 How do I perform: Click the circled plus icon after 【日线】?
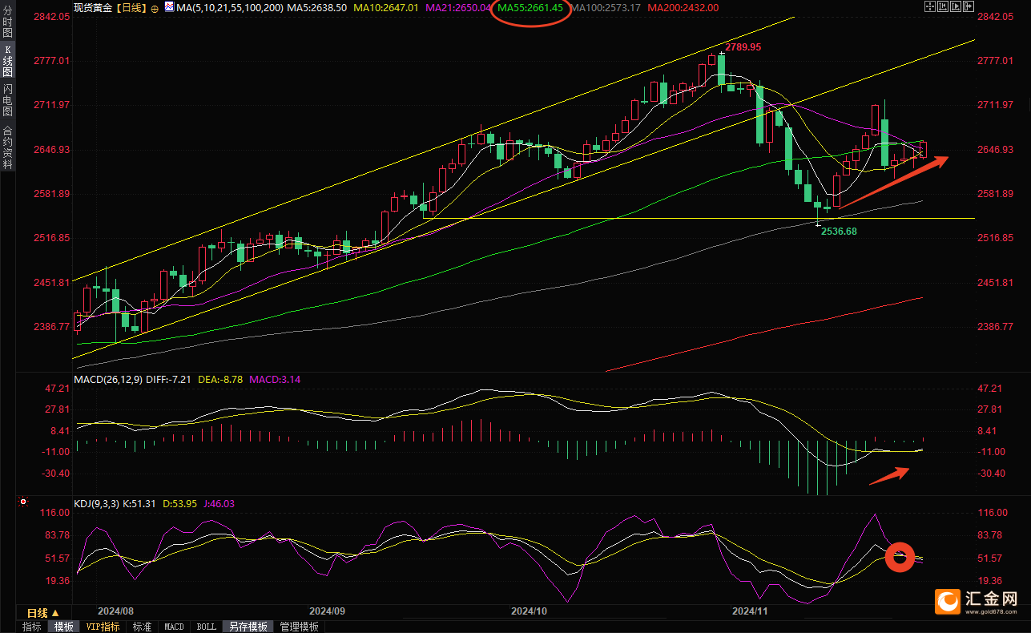(154, 7)
